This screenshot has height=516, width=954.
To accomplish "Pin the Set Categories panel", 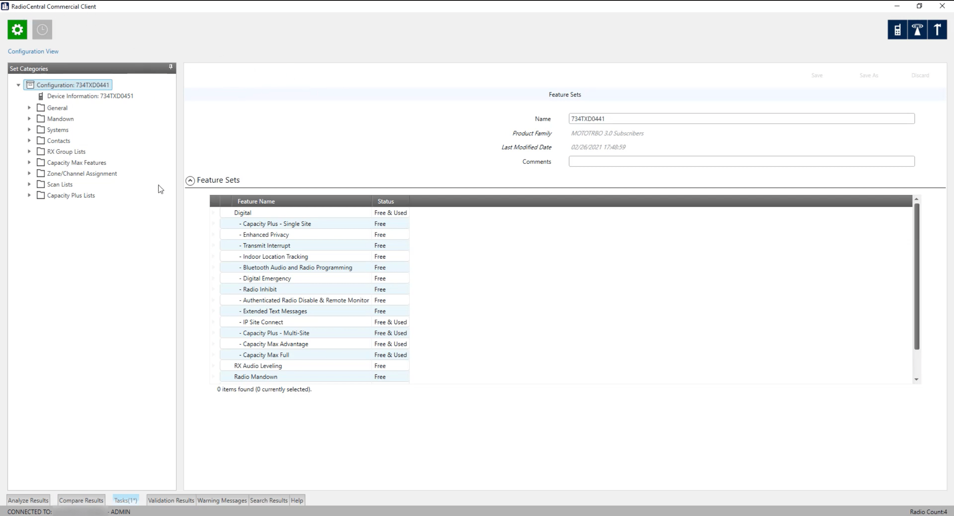I will pyautogui.click(x=171, y=67).
